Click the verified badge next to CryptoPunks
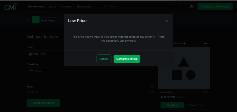Screen dimensions: 237x112 [x=184, y=43]
